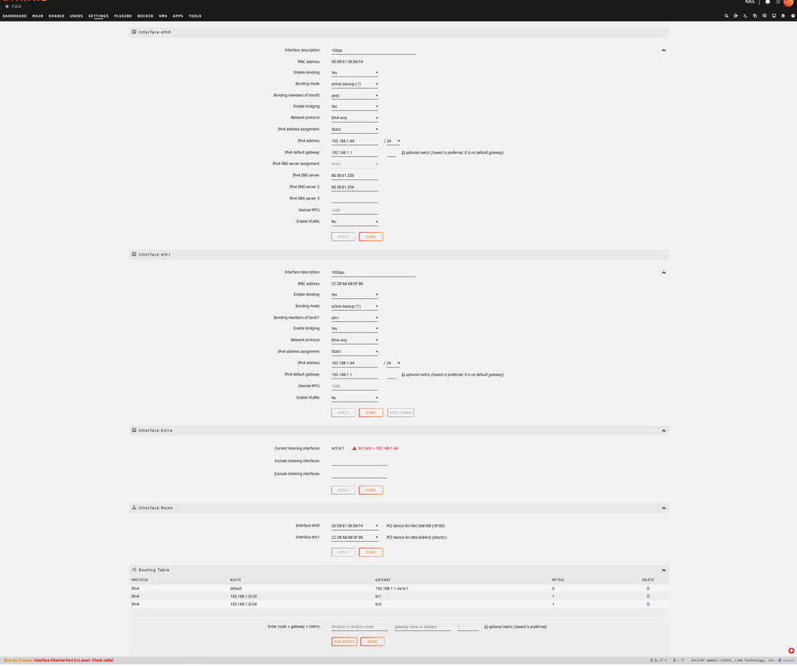Click the Interface Rules section icon

coord(134,508)
